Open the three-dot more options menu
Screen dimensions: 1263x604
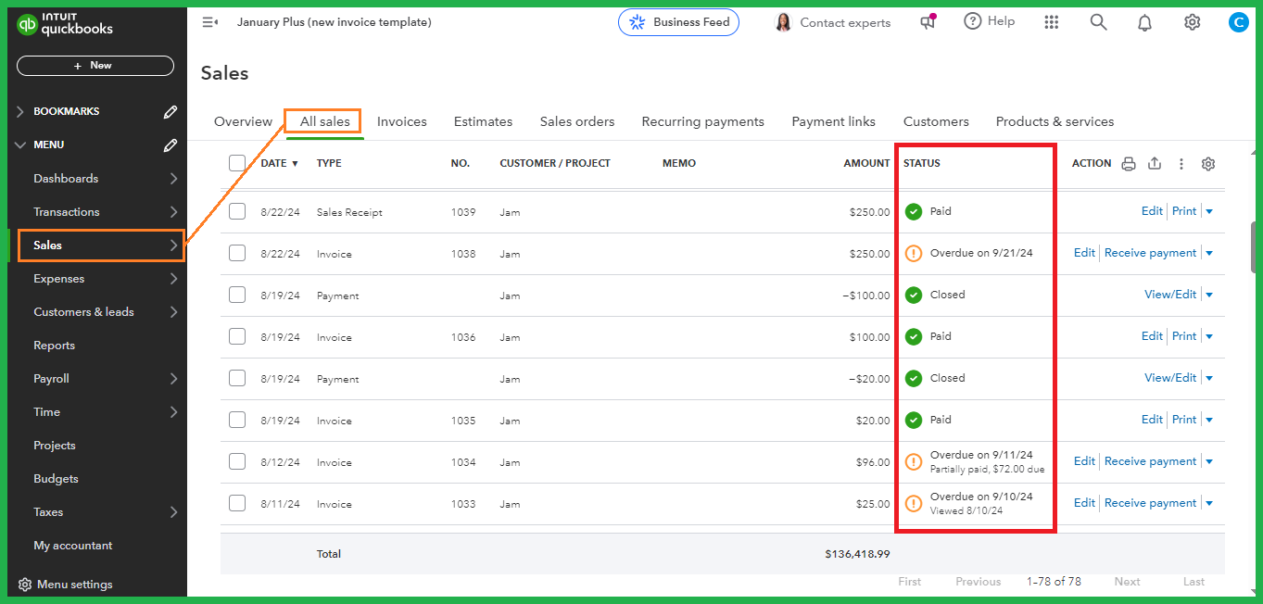pyautogui.click(x=1181, y=163)
